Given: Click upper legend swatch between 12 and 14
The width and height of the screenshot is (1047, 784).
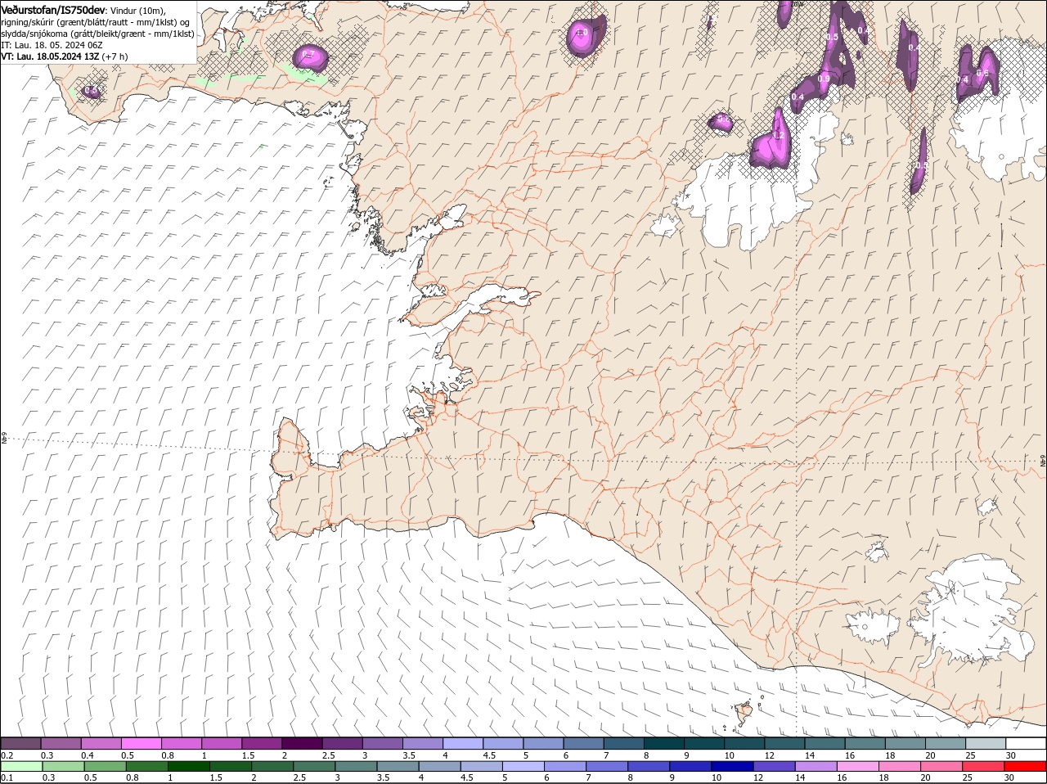Looking at the screenshot, I should 784,743.
